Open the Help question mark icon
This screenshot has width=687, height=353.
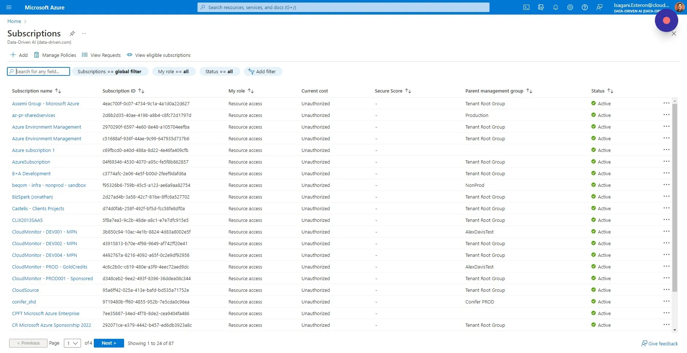585,7
